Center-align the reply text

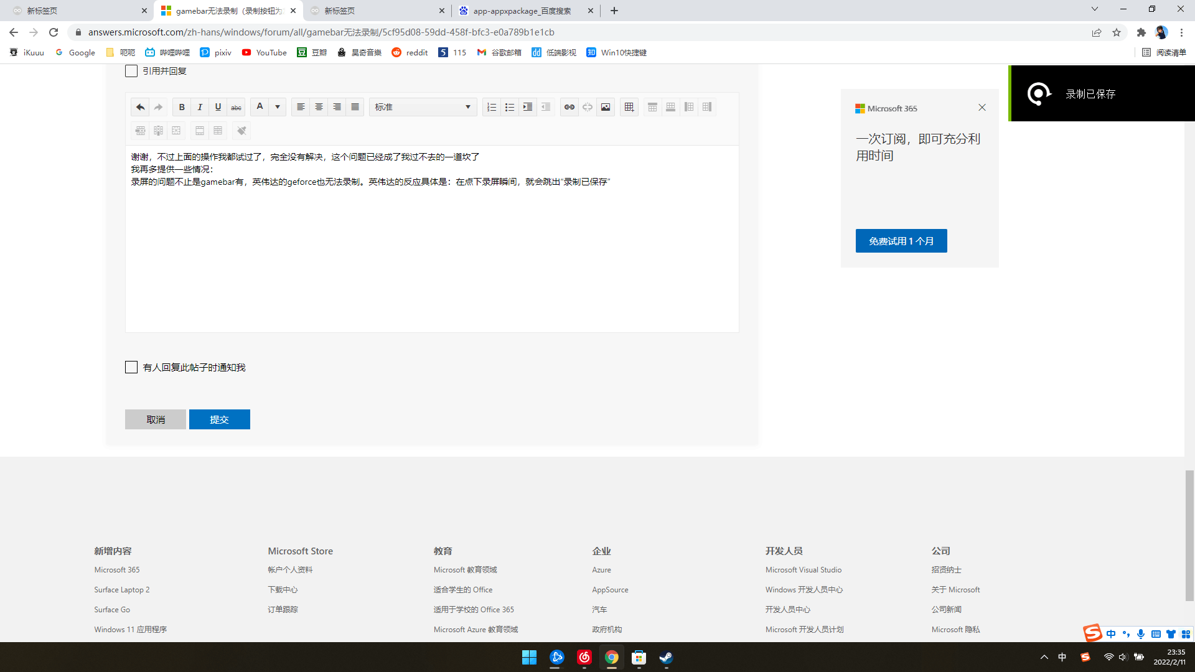pyautogui.click(x=319, y=107)
